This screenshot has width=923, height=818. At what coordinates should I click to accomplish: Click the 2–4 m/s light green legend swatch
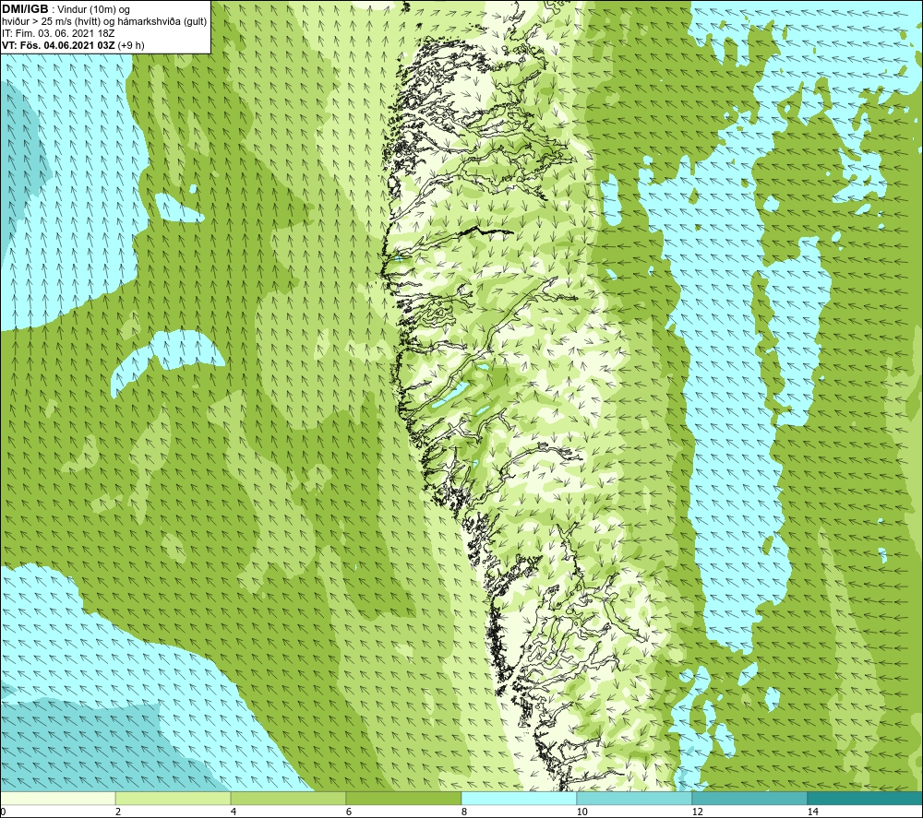(x=174, y=798)
